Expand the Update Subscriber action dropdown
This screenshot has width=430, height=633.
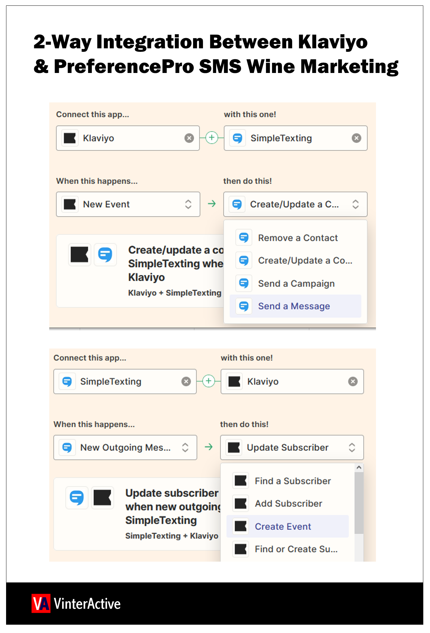(x=292, y=447)
